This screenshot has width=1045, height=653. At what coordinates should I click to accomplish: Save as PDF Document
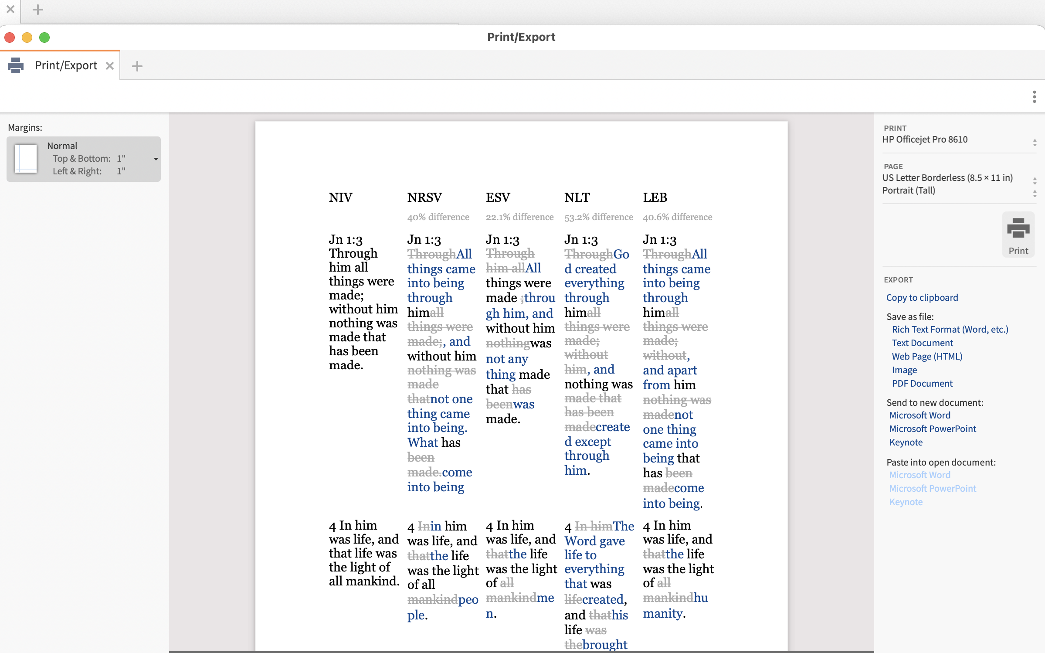click(x=922, y=384)
